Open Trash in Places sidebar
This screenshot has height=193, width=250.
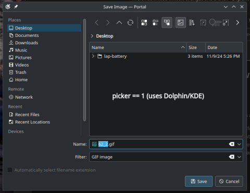pos(44,72)
